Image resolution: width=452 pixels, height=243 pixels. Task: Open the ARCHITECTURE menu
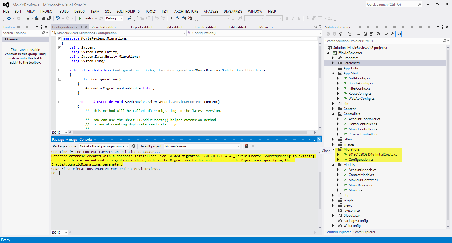click(x=186, y=12)
